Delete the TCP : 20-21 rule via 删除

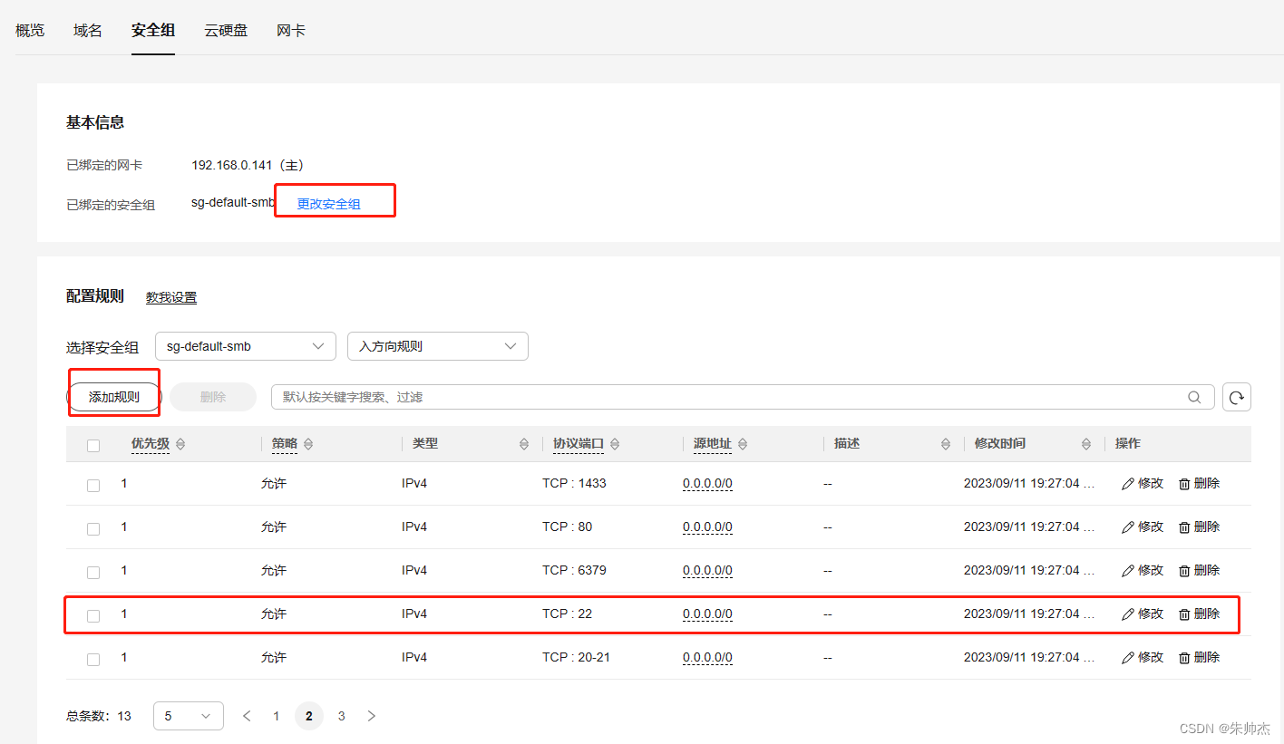tap(1199, 658)
